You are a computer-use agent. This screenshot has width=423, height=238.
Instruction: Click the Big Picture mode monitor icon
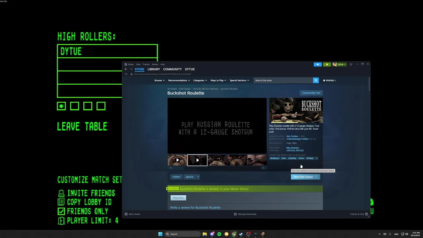pos(351,64)
